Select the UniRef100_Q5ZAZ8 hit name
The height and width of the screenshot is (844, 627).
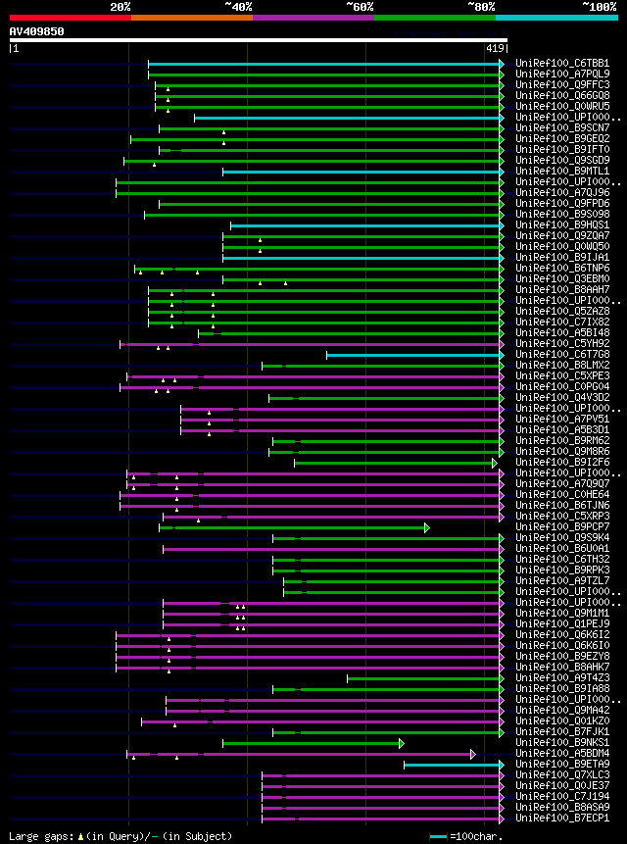pyautogui.click(x=562, y=311)
